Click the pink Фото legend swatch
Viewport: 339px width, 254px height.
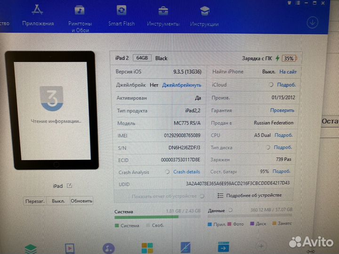coord(229,224)
